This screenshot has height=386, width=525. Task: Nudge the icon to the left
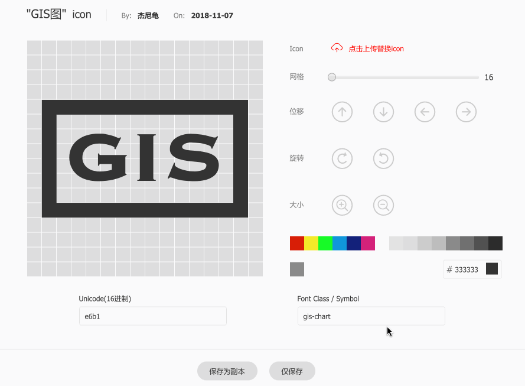tap(425, 112)
